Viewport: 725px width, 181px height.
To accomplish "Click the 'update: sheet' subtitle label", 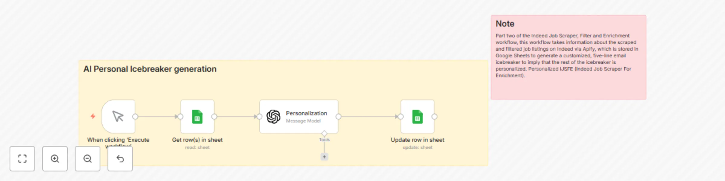I will [x=417, y=147].
